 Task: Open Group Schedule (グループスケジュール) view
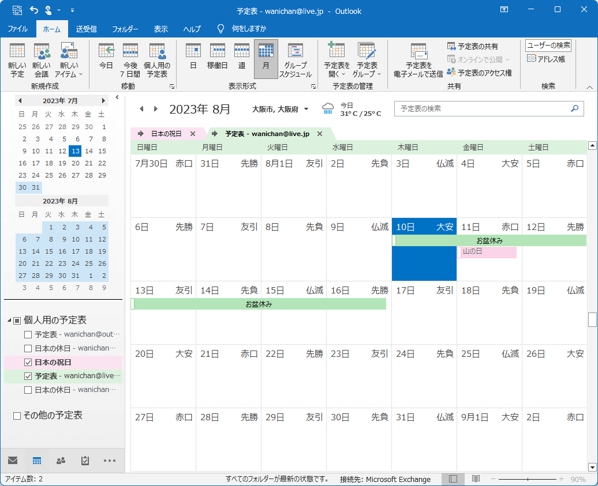(x=296, y=59)
